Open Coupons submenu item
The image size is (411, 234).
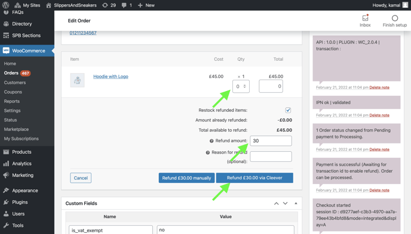tap(13, 92)
